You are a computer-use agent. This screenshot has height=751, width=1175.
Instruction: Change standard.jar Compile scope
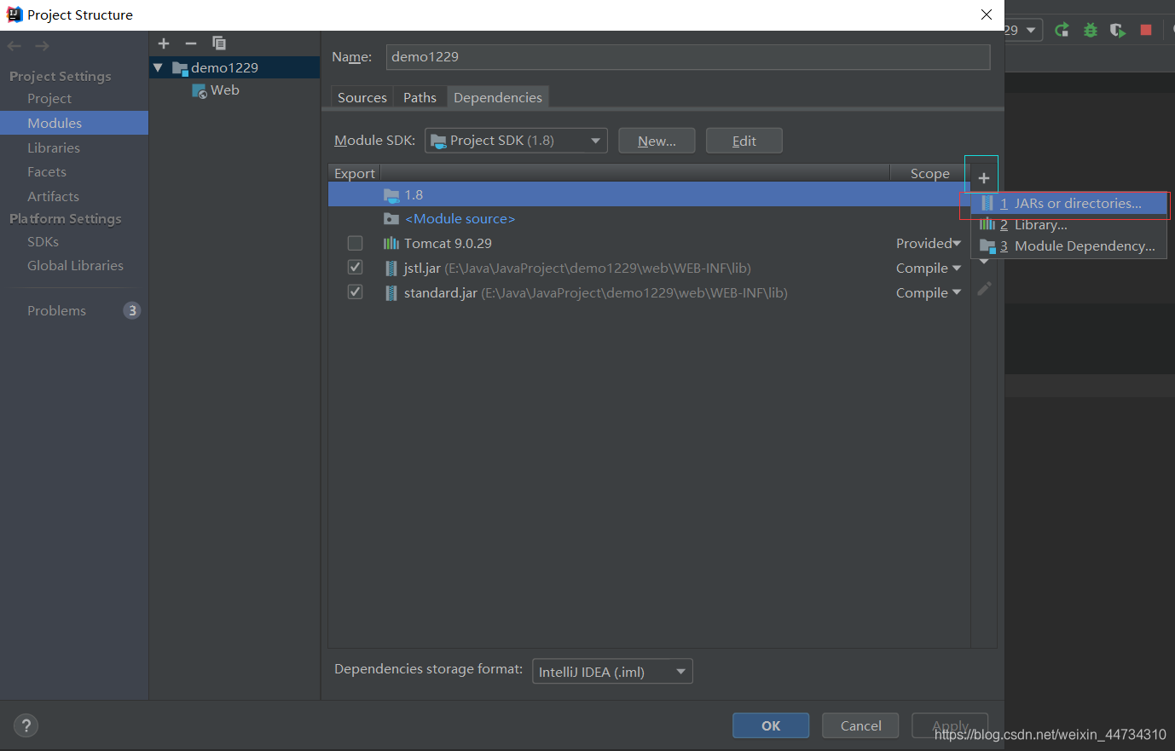tap(928, 292)
